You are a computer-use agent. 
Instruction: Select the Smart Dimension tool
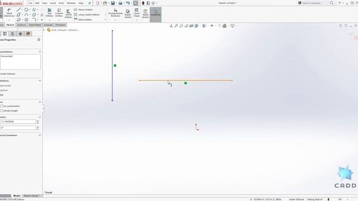click(x=9, y=13)
